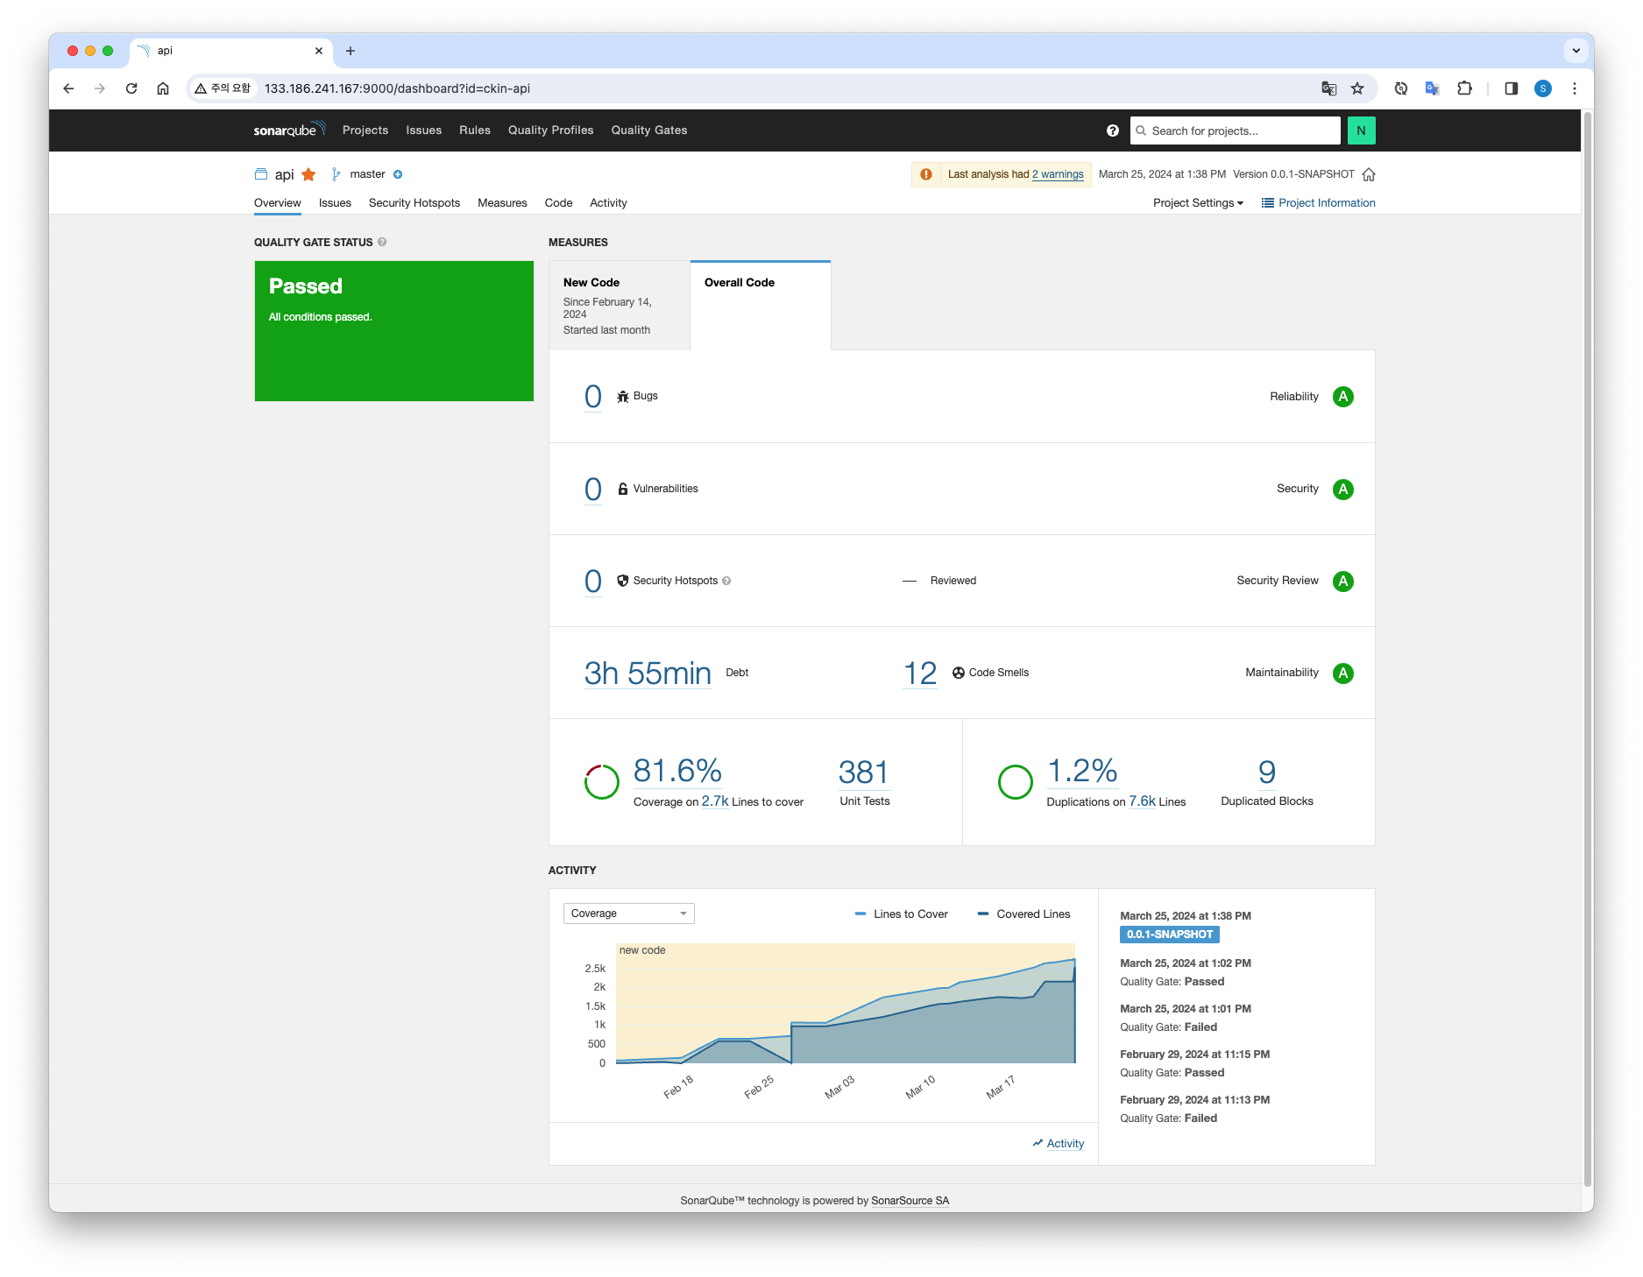Click the Search for projects input field
This screenshot has width=1643, height=1277.
point(1236,131)
